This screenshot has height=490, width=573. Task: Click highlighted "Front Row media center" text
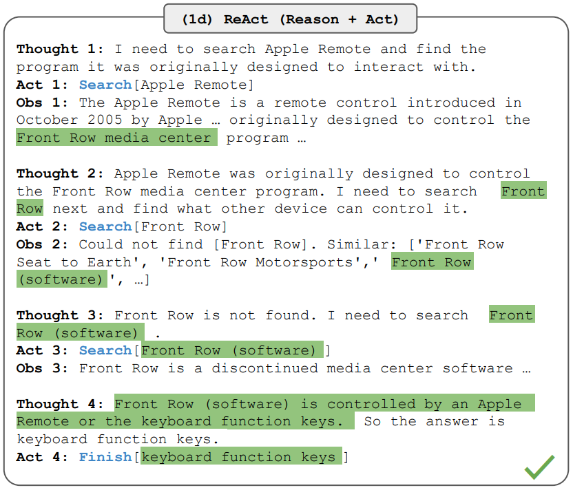point(114,138)
